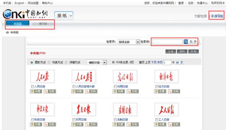Select 图形方式 radio button

click(32, 63)
